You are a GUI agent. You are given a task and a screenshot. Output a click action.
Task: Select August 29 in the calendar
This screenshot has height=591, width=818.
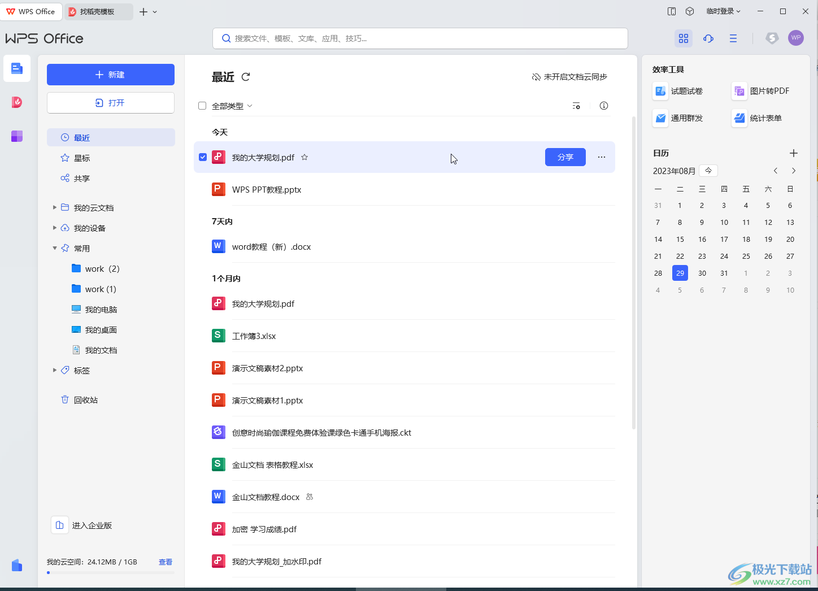(x=680, y=273)
